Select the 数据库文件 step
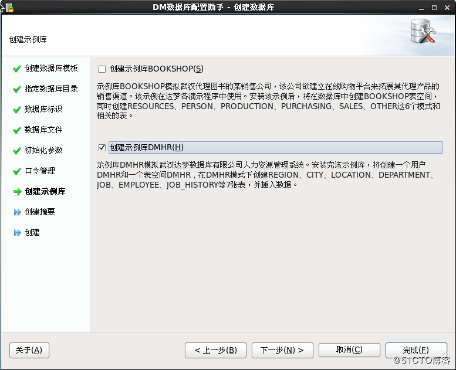This screenshot has width=456, height=370. pos(43,130)
